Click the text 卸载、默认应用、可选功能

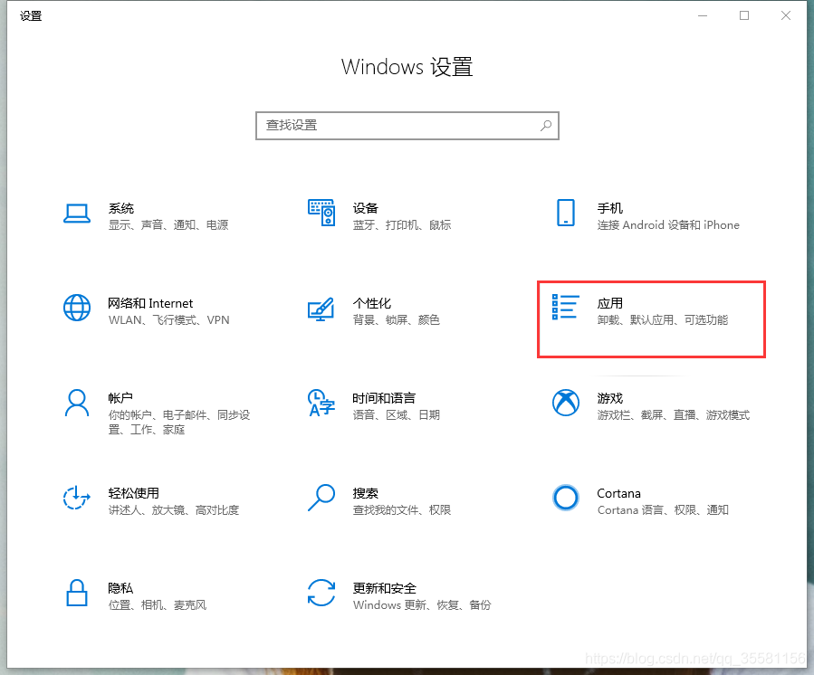click(663, 319)
